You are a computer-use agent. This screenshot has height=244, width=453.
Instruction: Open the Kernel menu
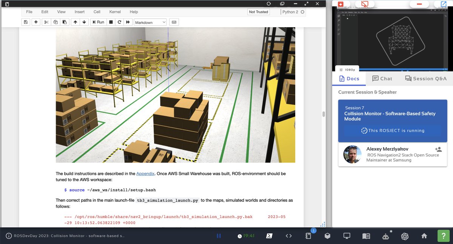[x=115, y=12]
